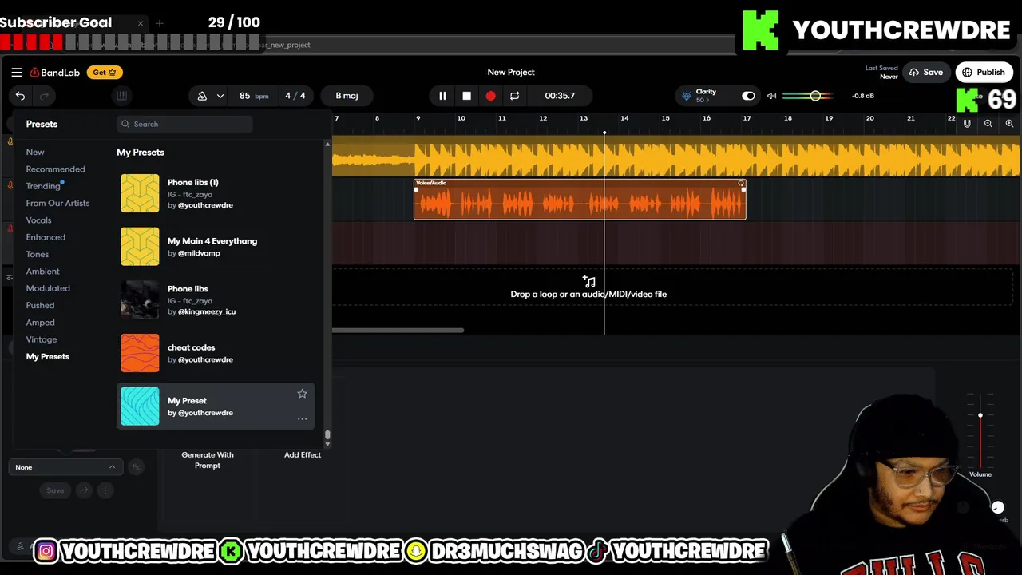The image size is (1022, 575).
Task: Open My Preset three-dot options
Action: pos(302,418)
